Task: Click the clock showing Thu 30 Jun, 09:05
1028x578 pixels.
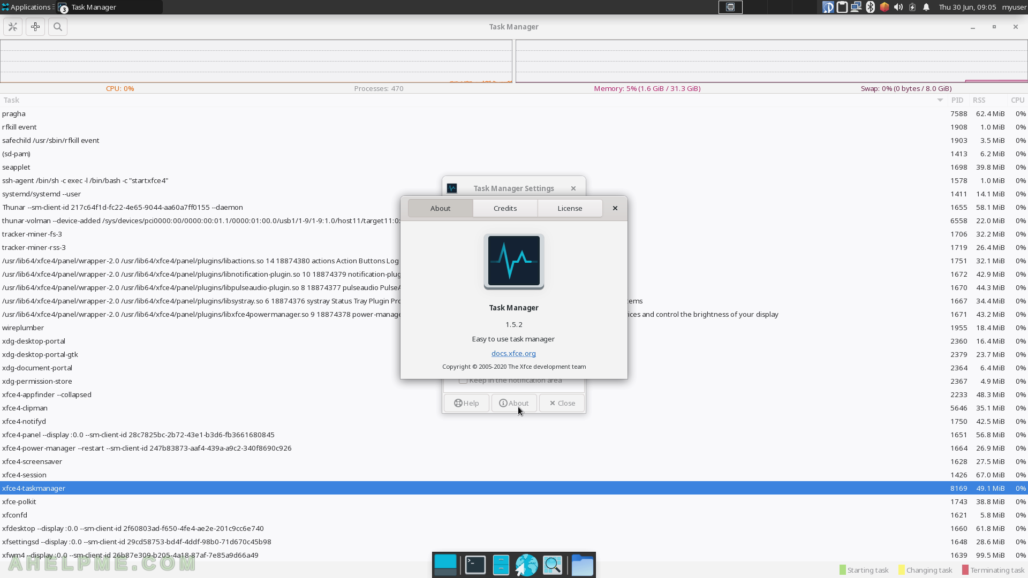Action: coord(967,7)
